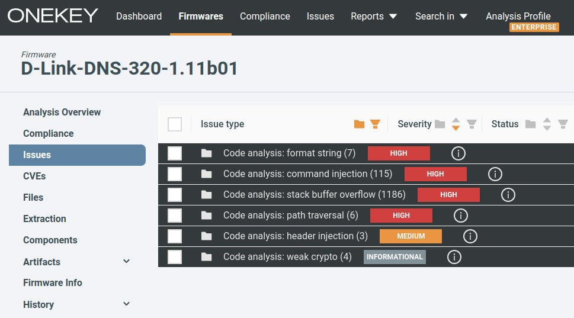Click the MEDIUM badge on header injection

pos(411,236)
